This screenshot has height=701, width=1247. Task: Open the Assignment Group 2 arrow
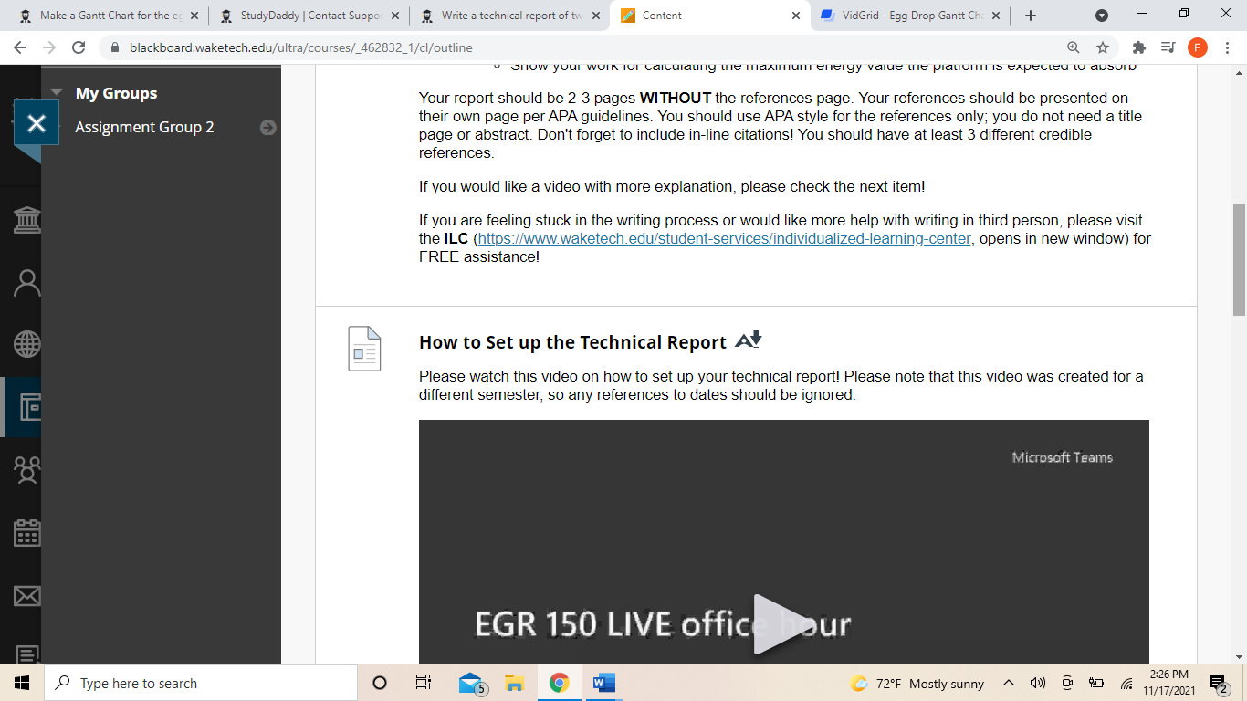(267, 128)
